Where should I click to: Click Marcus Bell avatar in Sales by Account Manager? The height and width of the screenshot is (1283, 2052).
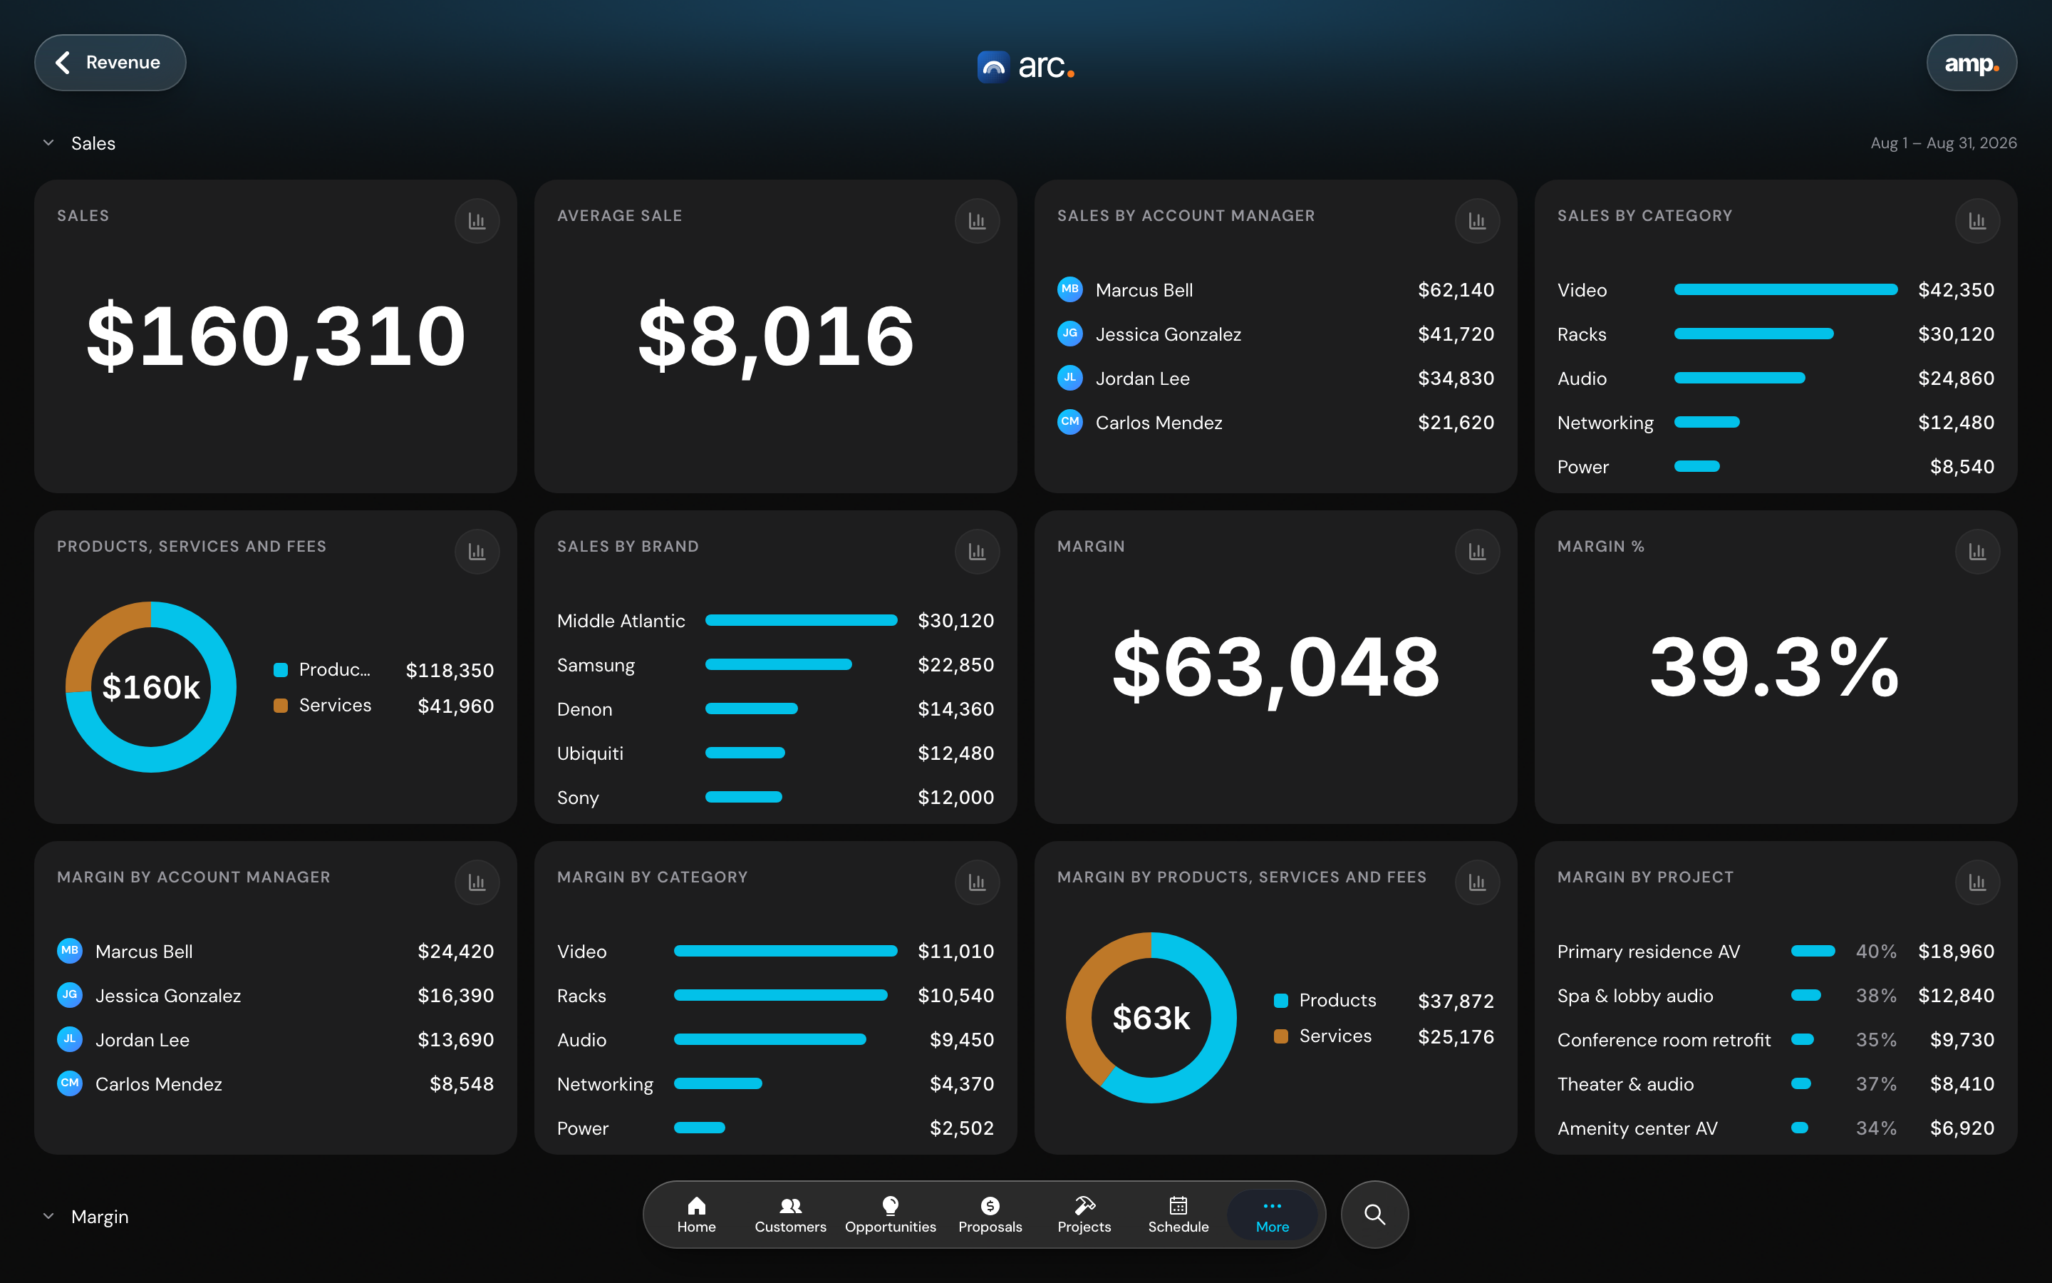[1070, 289]
